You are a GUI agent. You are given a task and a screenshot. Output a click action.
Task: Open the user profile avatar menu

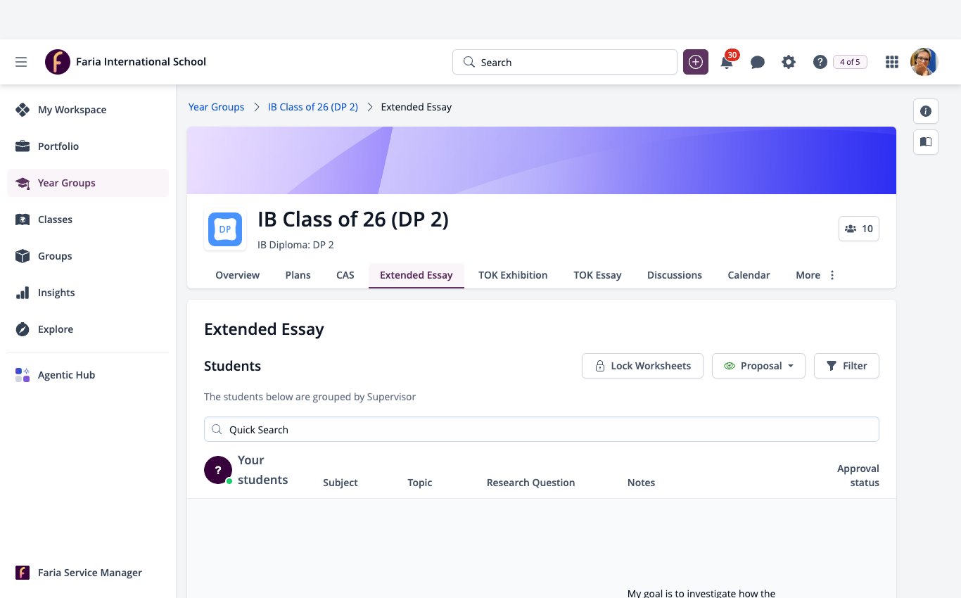[x=924, y=62]
